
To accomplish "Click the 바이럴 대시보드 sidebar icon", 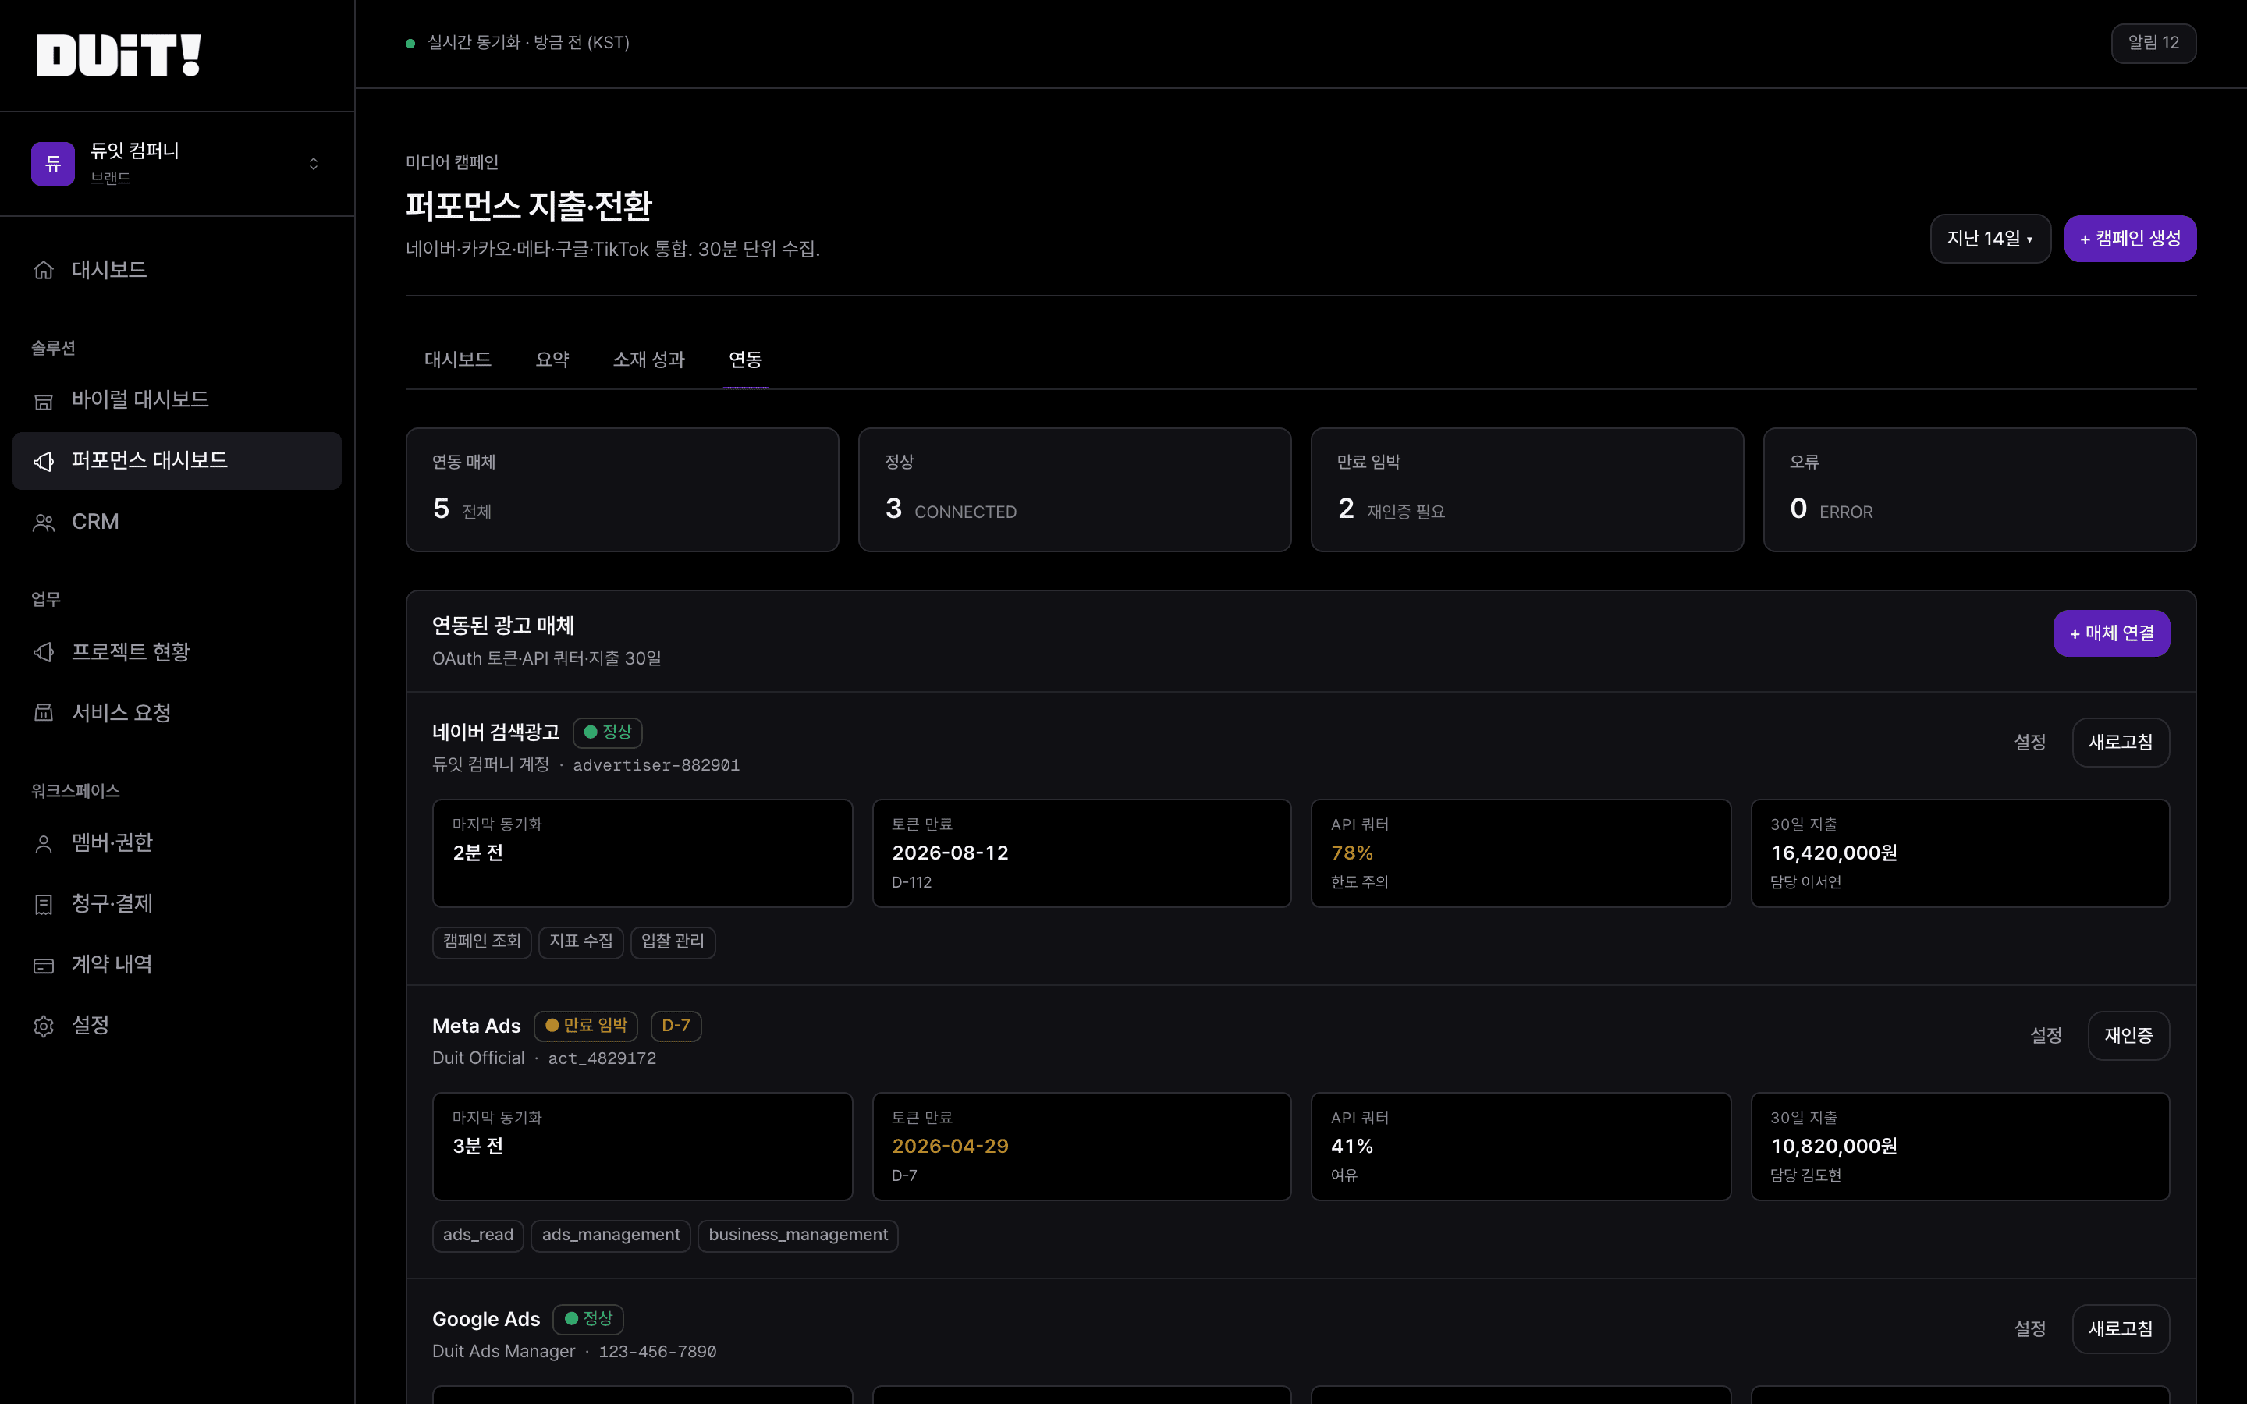I will click(44, 400).
